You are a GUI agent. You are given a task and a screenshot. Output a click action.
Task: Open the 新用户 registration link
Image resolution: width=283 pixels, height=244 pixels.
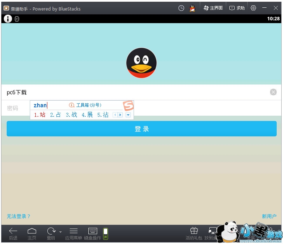[269, 216]
